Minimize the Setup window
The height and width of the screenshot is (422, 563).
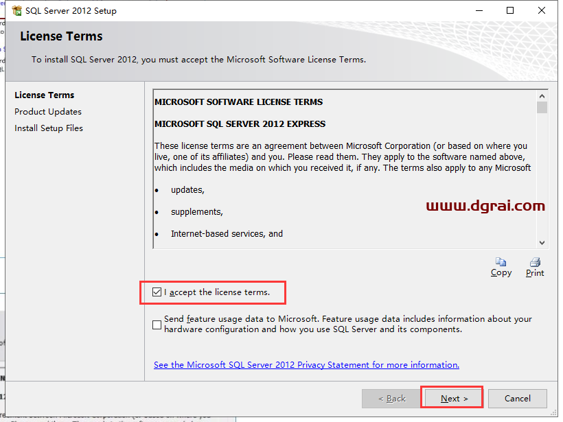(x=479, y=10)
